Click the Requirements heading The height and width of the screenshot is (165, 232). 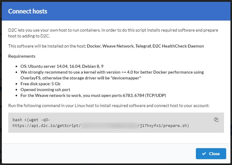(x=22, y=56)
